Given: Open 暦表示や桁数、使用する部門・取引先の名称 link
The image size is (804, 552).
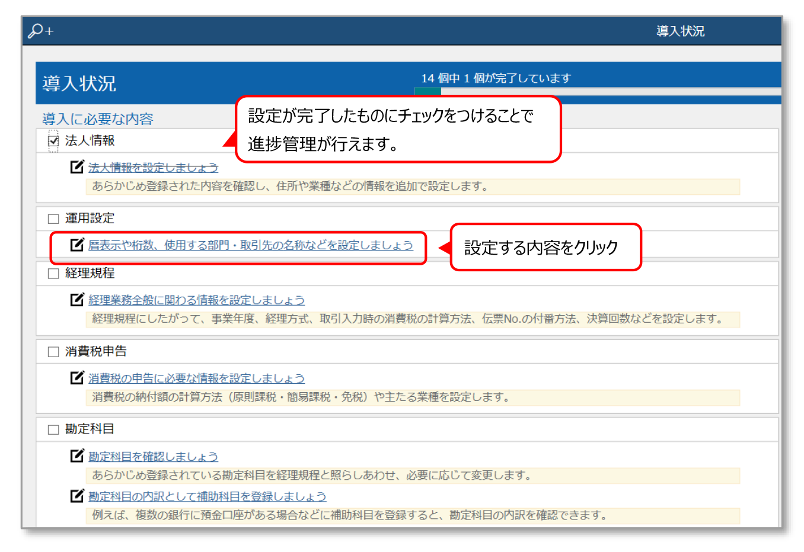Looking at the screenshot, I should 251,245.
